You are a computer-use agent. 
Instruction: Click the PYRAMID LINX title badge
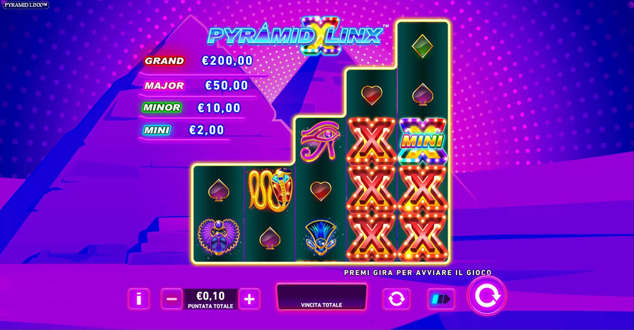(25, 5)
